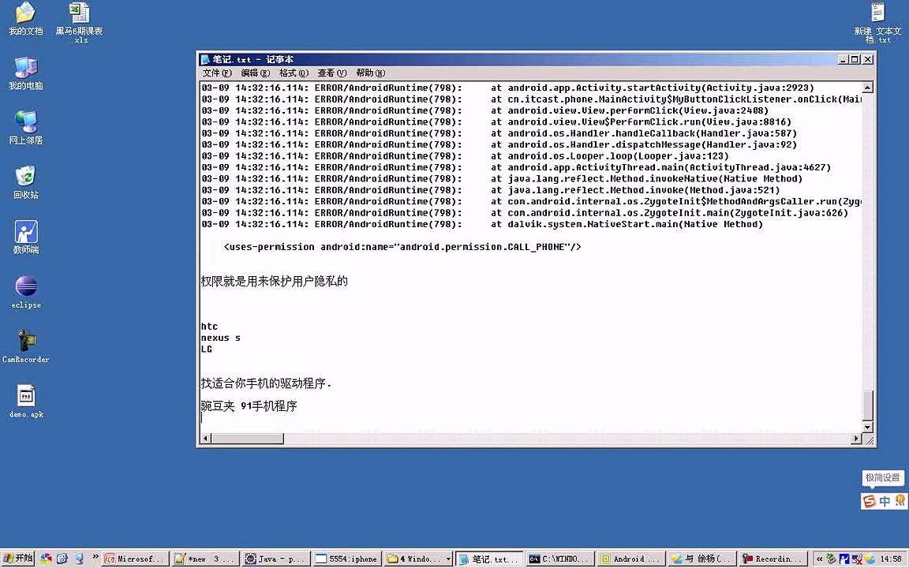
Task: Switch to the Java - p... Eclipse taskbar button
Action: (276, 559)
